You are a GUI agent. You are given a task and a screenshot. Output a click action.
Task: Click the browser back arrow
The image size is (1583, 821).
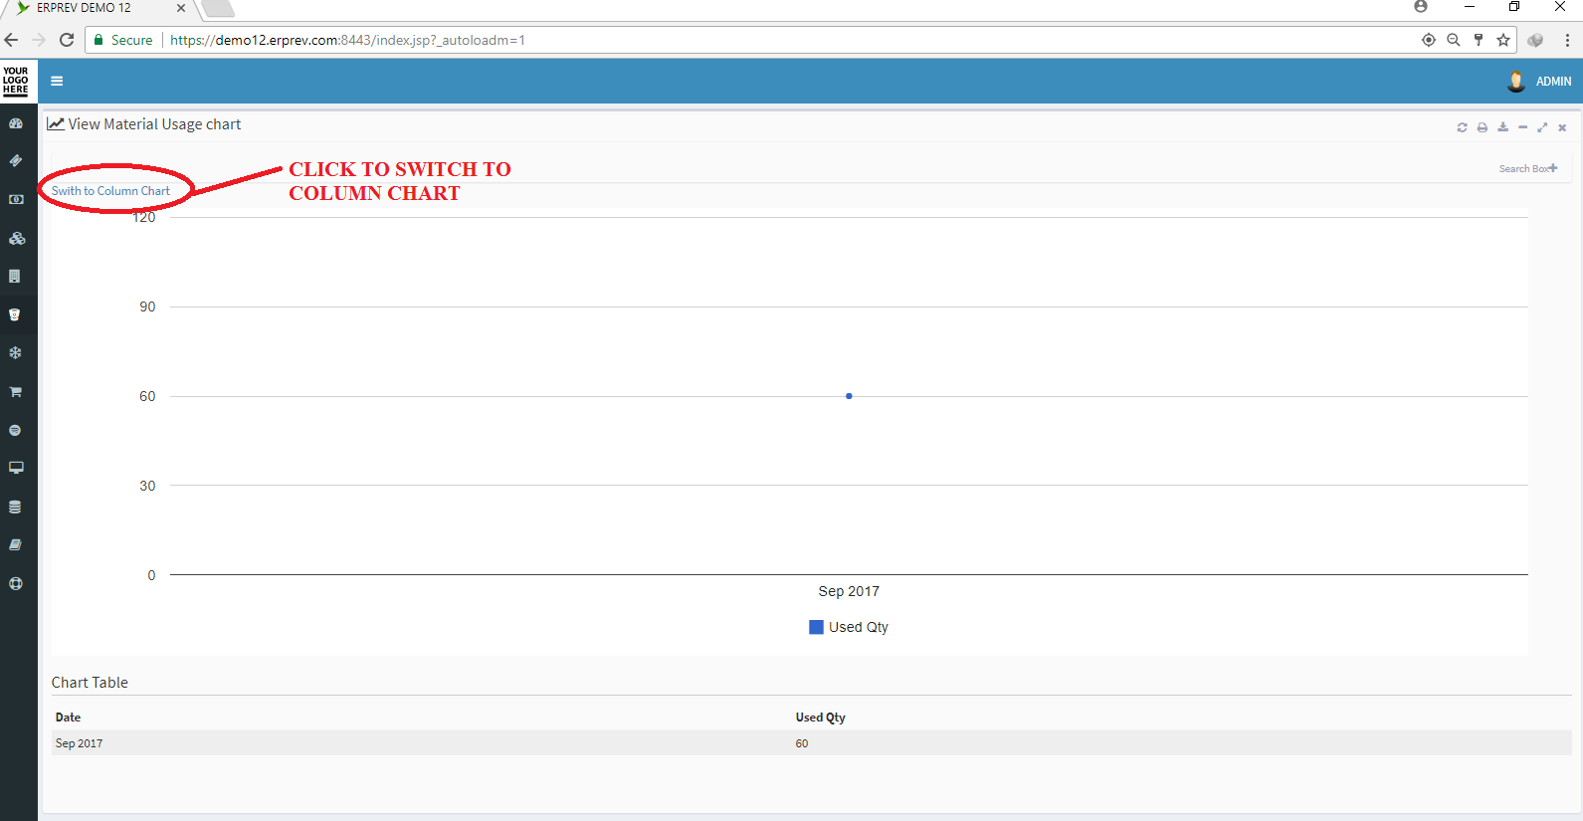12,40
